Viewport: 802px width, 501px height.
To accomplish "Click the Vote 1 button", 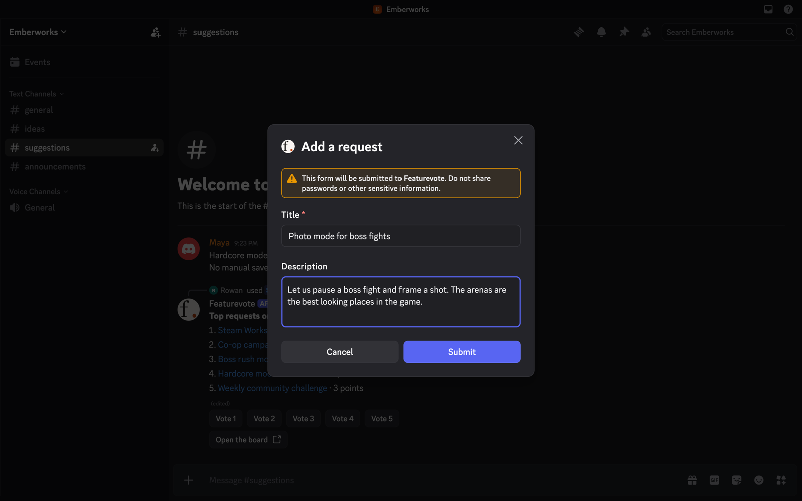I will click(x=226, y=419).
